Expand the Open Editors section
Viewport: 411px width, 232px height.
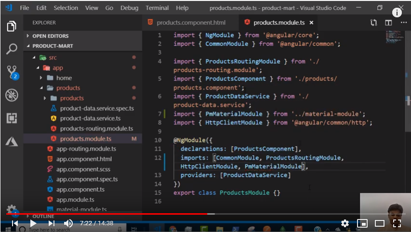pyautogui.click(x=50, y=36)
